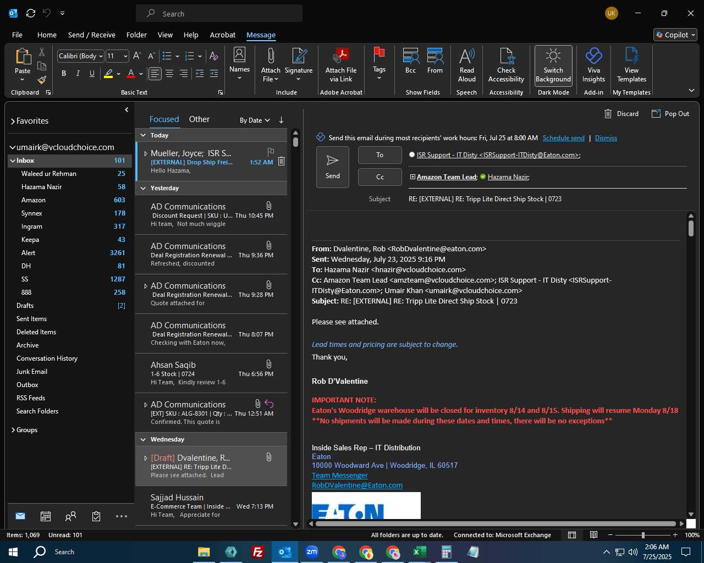704x563 pixels.
Task: Center align text
Action: click(169, 73)
